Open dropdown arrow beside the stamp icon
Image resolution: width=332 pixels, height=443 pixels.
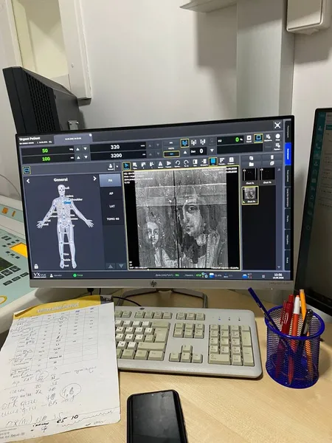point(117,167)
